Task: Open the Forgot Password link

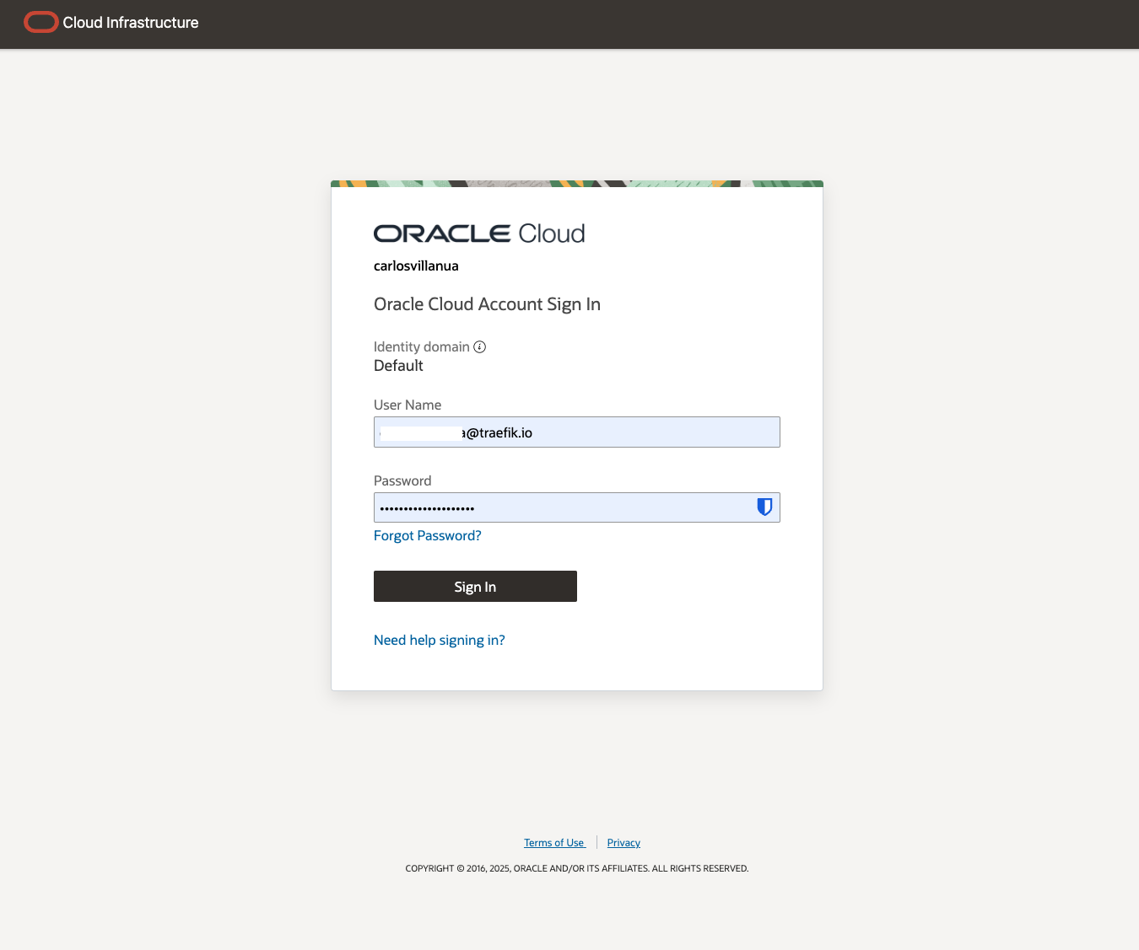Action: tap(427, 535)
